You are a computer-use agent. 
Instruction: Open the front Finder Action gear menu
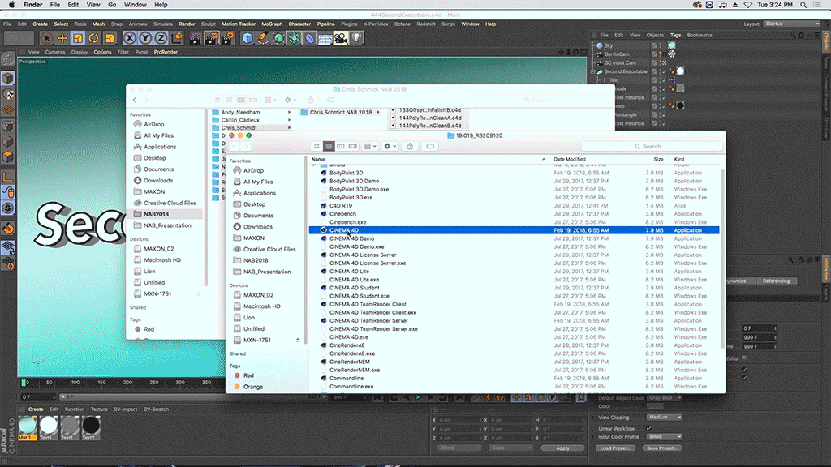tap(390, 146)
